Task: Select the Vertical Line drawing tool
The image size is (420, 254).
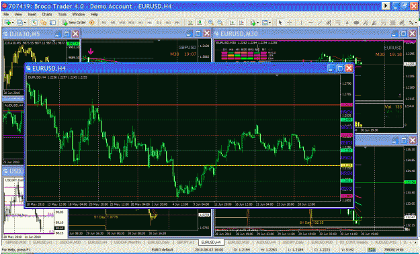Action: pos(301,23)
